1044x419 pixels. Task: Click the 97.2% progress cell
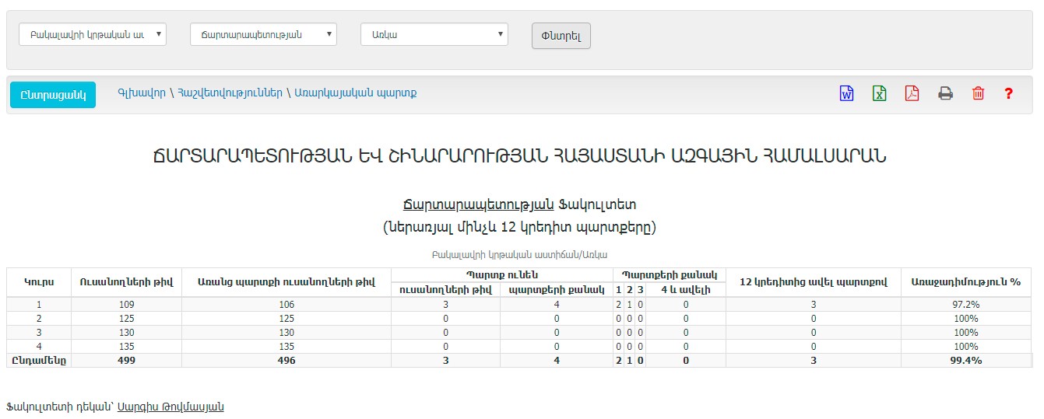tap(967, 305)
